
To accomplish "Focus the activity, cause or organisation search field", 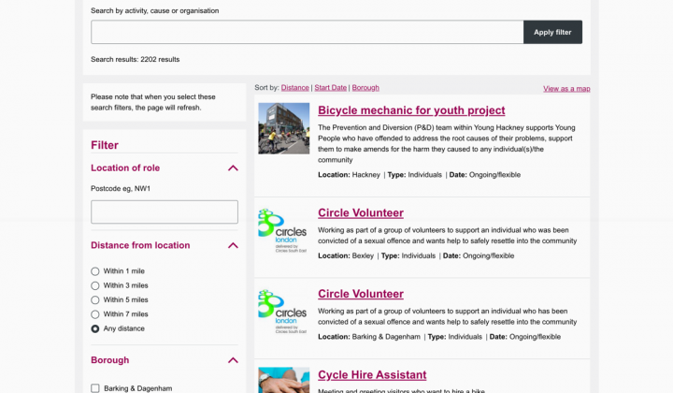I will point(307,32).
